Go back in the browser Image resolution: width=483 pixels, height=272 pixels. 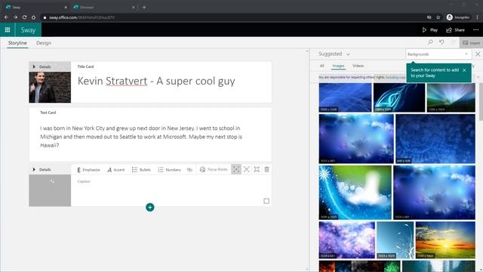(7, 17)
